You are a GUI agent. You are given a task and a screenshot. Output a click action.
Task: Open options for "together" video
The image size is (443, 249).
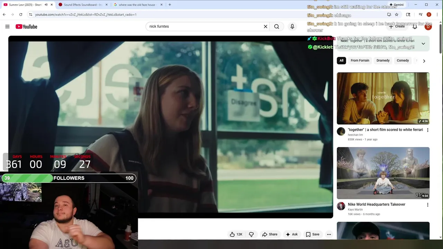(x=427, y=130)
